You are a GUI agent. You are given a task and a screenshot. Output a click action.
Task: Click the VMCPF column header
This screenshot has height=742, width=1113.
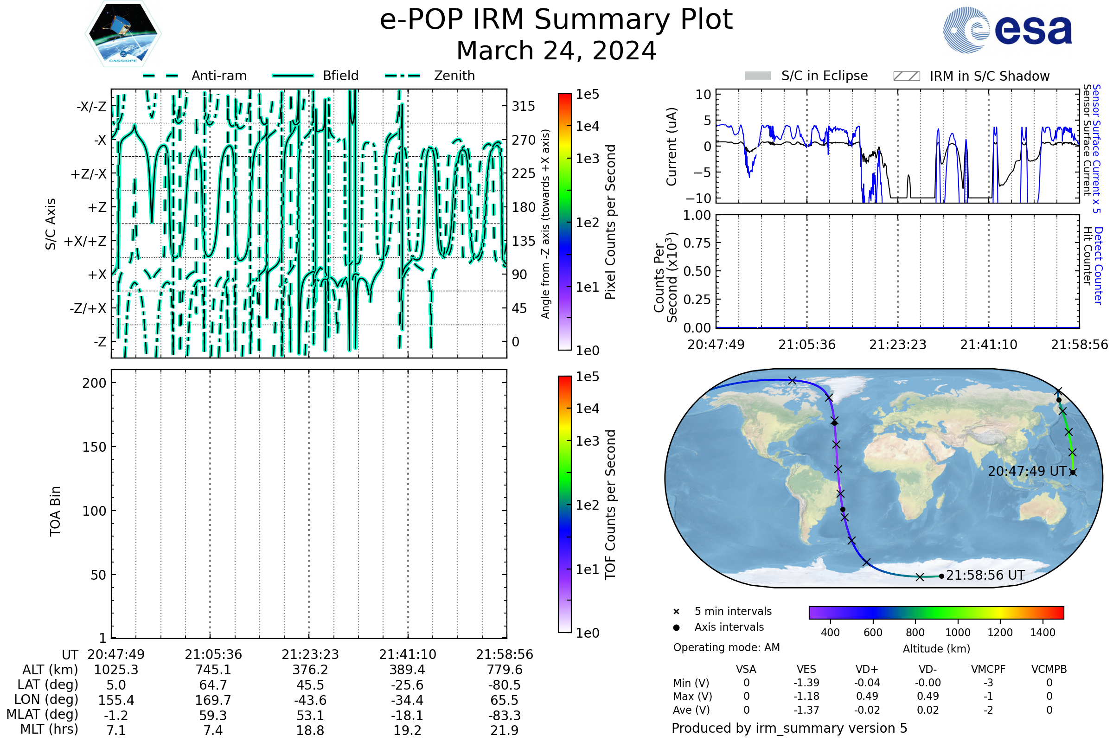click(988, 670)
